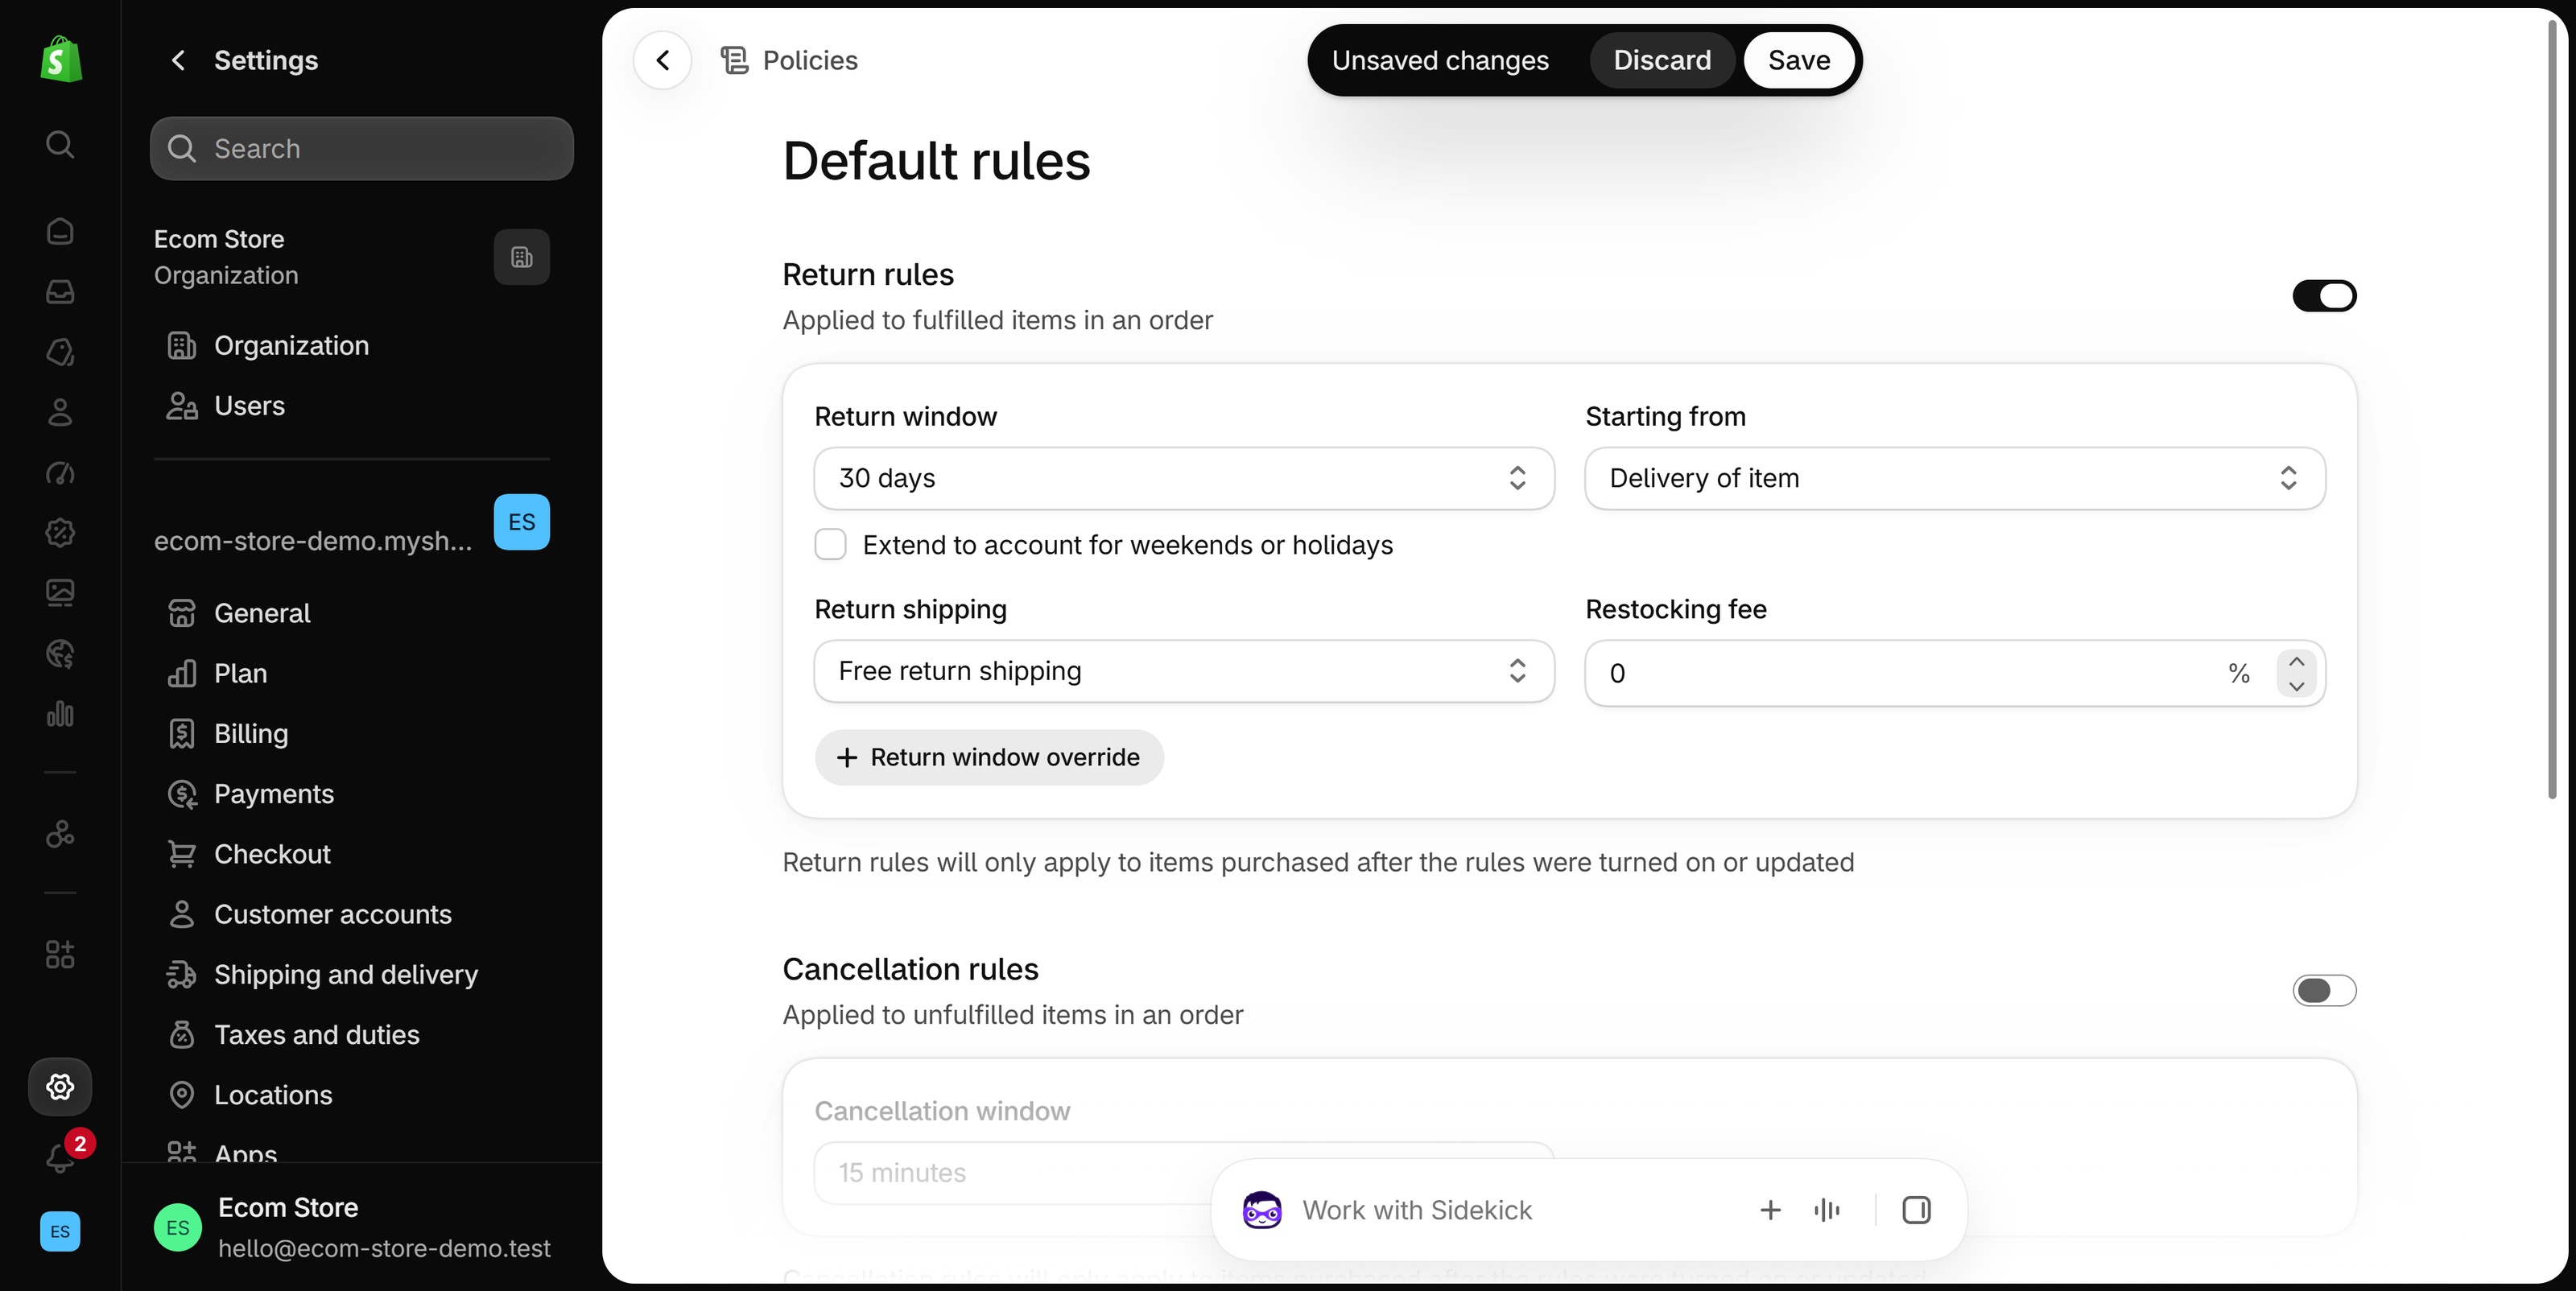The image size is (2576, 1291).
Task: Click the Save button
Action: coord(1798,60)
